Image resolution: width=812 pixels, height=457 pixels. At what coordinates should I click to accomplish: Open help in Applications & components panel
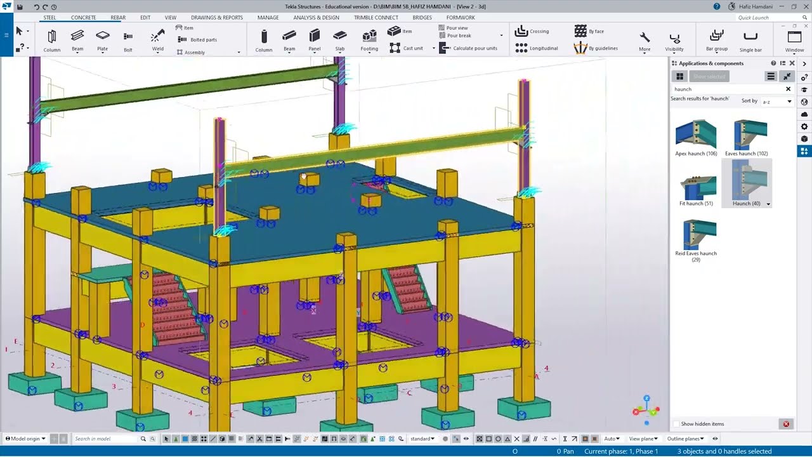click(x=773, y=63)
